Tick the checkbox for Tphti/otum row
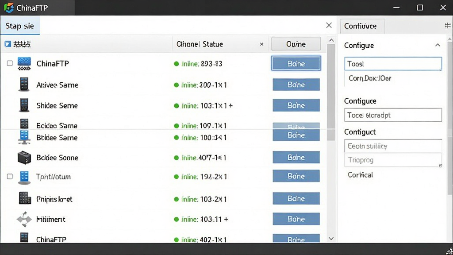Viewport: 453px width, 255px height. coord(10,176)
